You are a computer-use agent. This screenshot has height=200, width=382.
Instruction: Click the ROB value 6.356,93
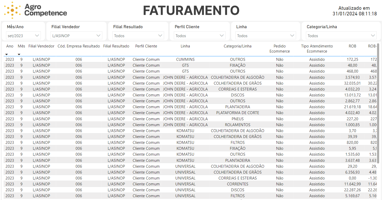tap(352, 172)
